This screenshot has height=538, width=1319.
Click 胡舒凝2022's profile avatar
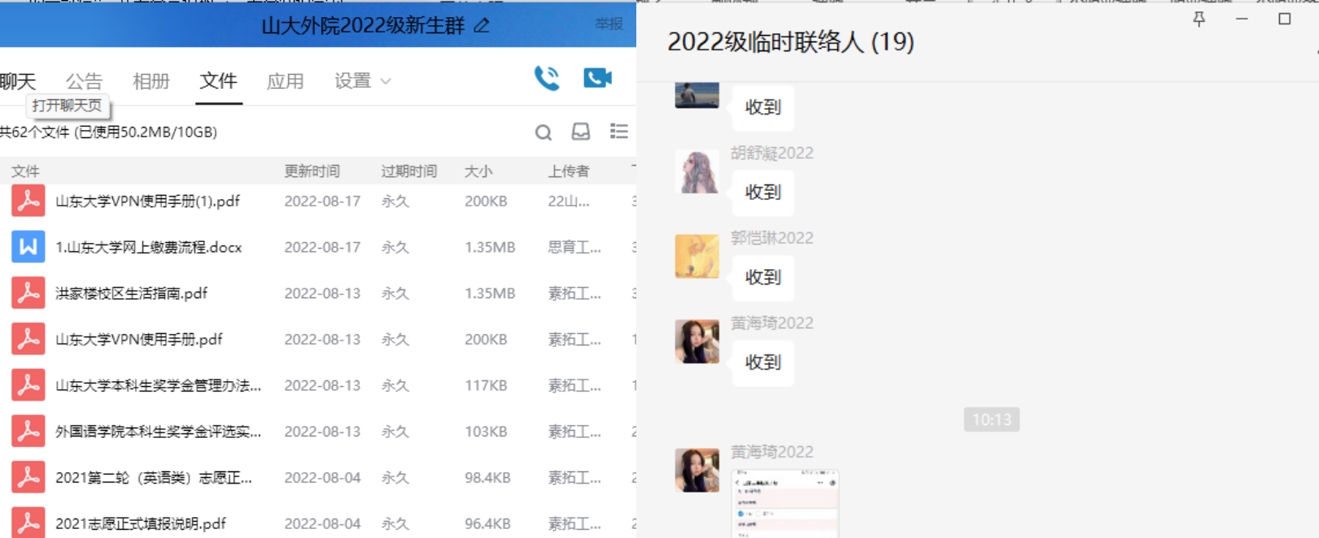point(697,171)
